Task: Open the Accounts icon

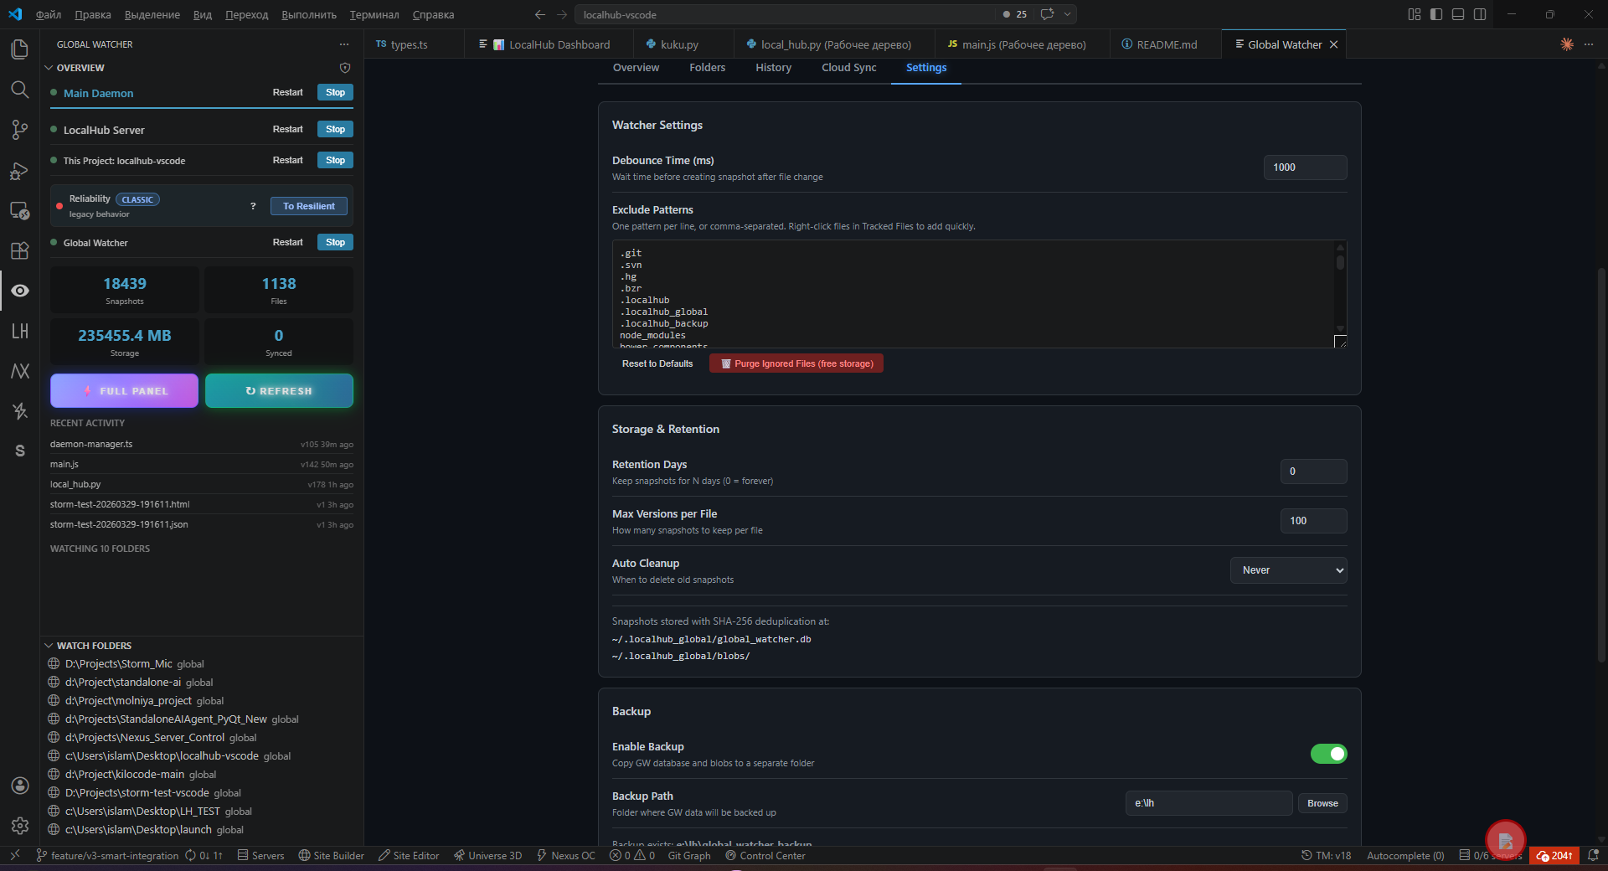Action: point(19,786)
